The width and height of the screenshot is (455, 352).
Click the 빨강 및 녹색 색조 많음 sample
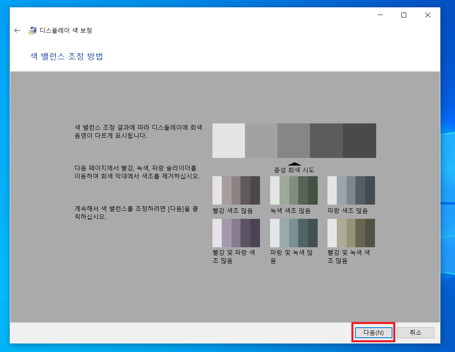pos(351,233)
